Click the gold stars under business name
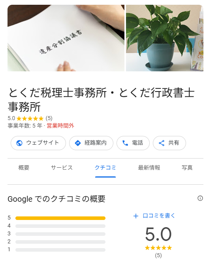The width and height of the screenshot is (205, 260). coord(30,119)
